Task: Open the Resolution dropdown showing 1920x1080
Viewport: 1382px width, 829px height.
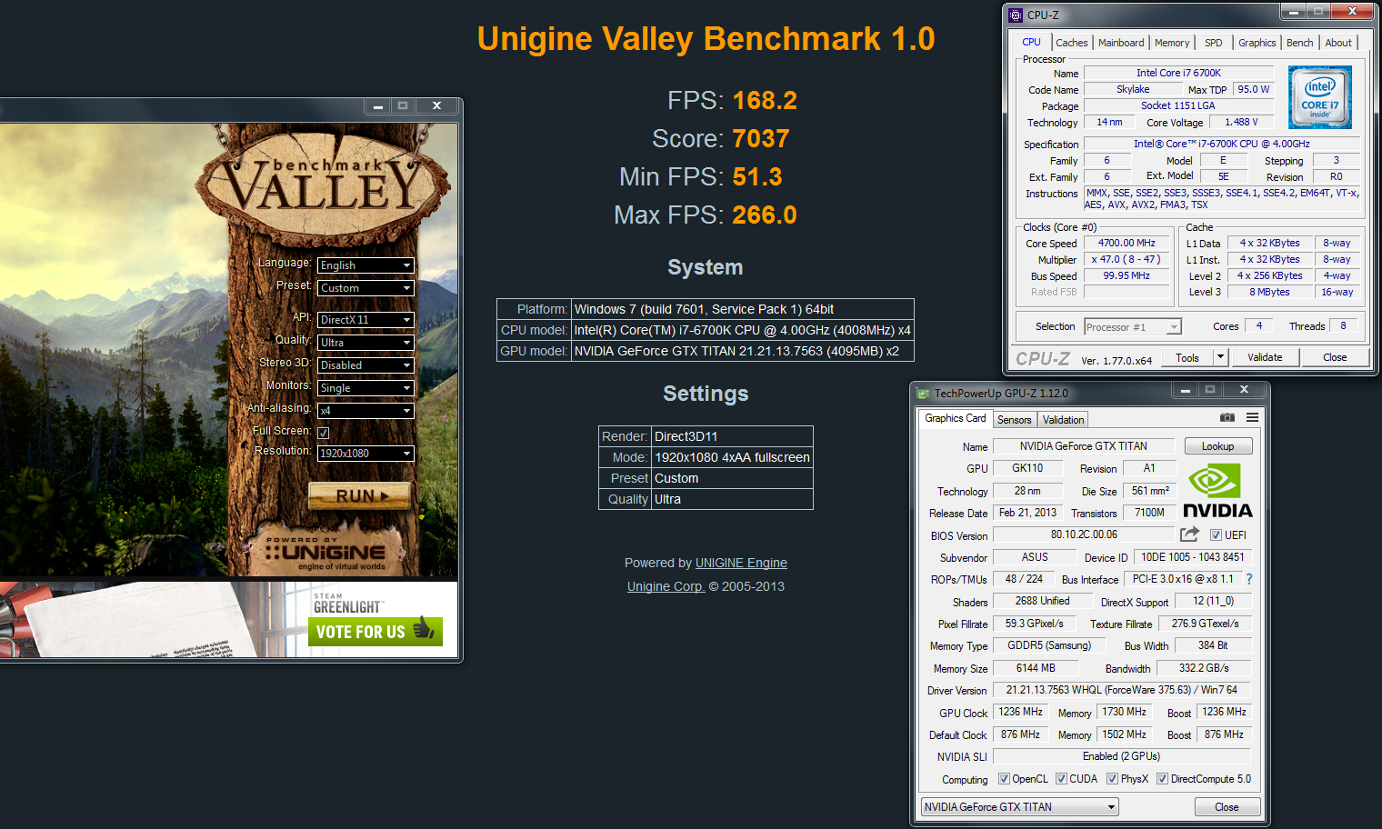Action: (366, 454)
